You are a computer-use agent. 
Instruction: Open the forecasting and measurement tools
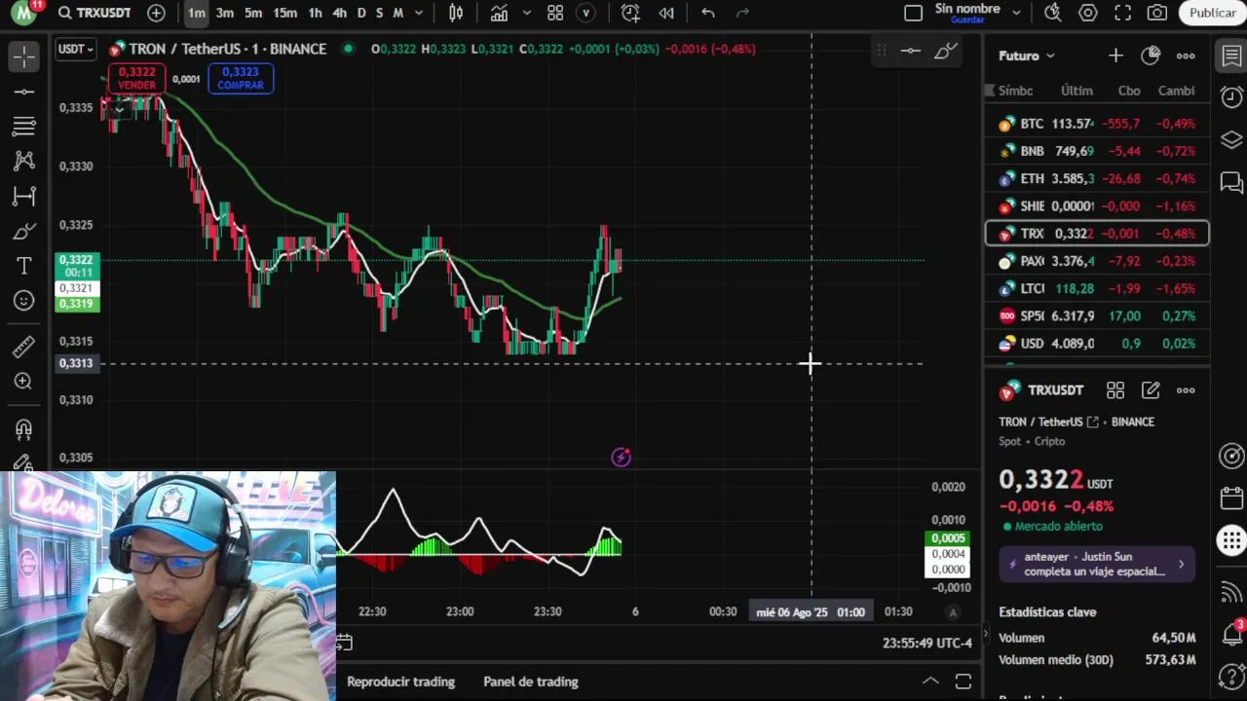[24, 196]
